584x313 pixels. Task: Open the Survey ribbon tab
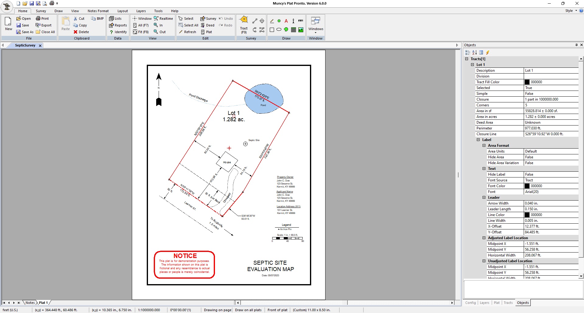tap(41, 11)
